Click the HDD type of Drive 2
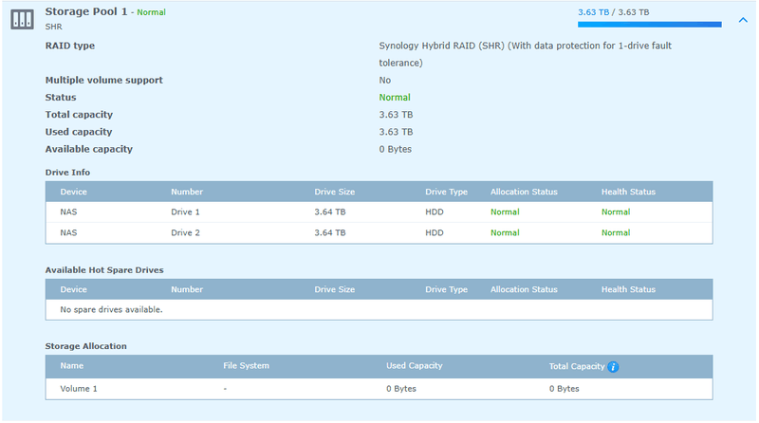Image resolution: width=759 pixels, height=423 pixels. [435, 232]
